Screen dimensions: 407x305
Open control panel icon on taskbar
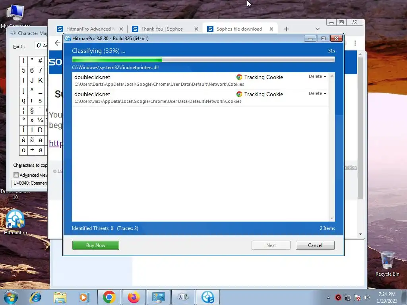[158, 297]
